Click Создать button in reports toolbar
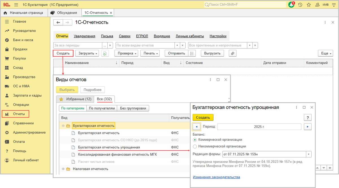Image resolution: width=339 pixels, height=188 pixels. tap(63, 53)
